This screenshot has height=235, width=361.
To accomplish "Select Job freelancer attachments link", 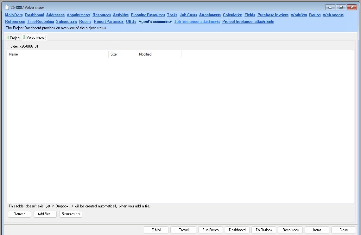I will (x=197, y=22).
